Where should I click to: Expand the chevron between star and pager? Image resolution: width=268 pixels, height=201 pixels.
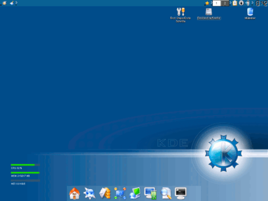211,3
